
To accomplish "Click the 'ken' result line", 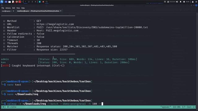I will (x=65, y=62).
